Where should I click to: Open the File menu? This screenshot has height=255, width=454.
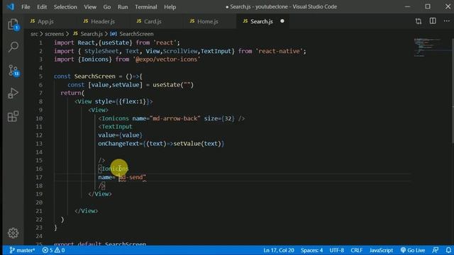(x=26, y=6)
